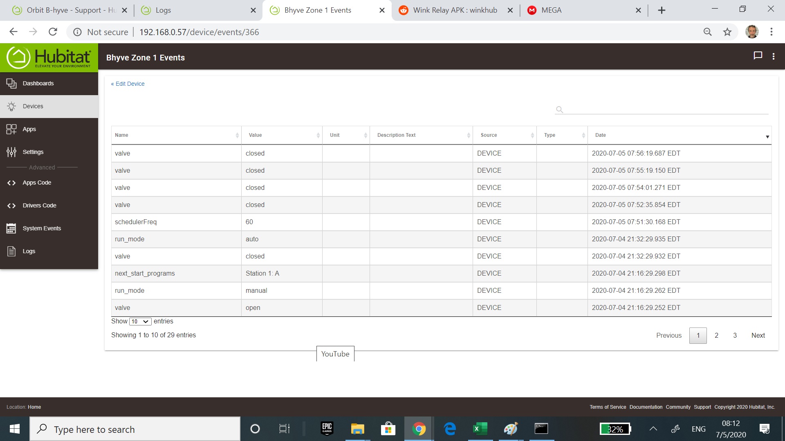Sort by Description Text column

click(x=421, y=135)
